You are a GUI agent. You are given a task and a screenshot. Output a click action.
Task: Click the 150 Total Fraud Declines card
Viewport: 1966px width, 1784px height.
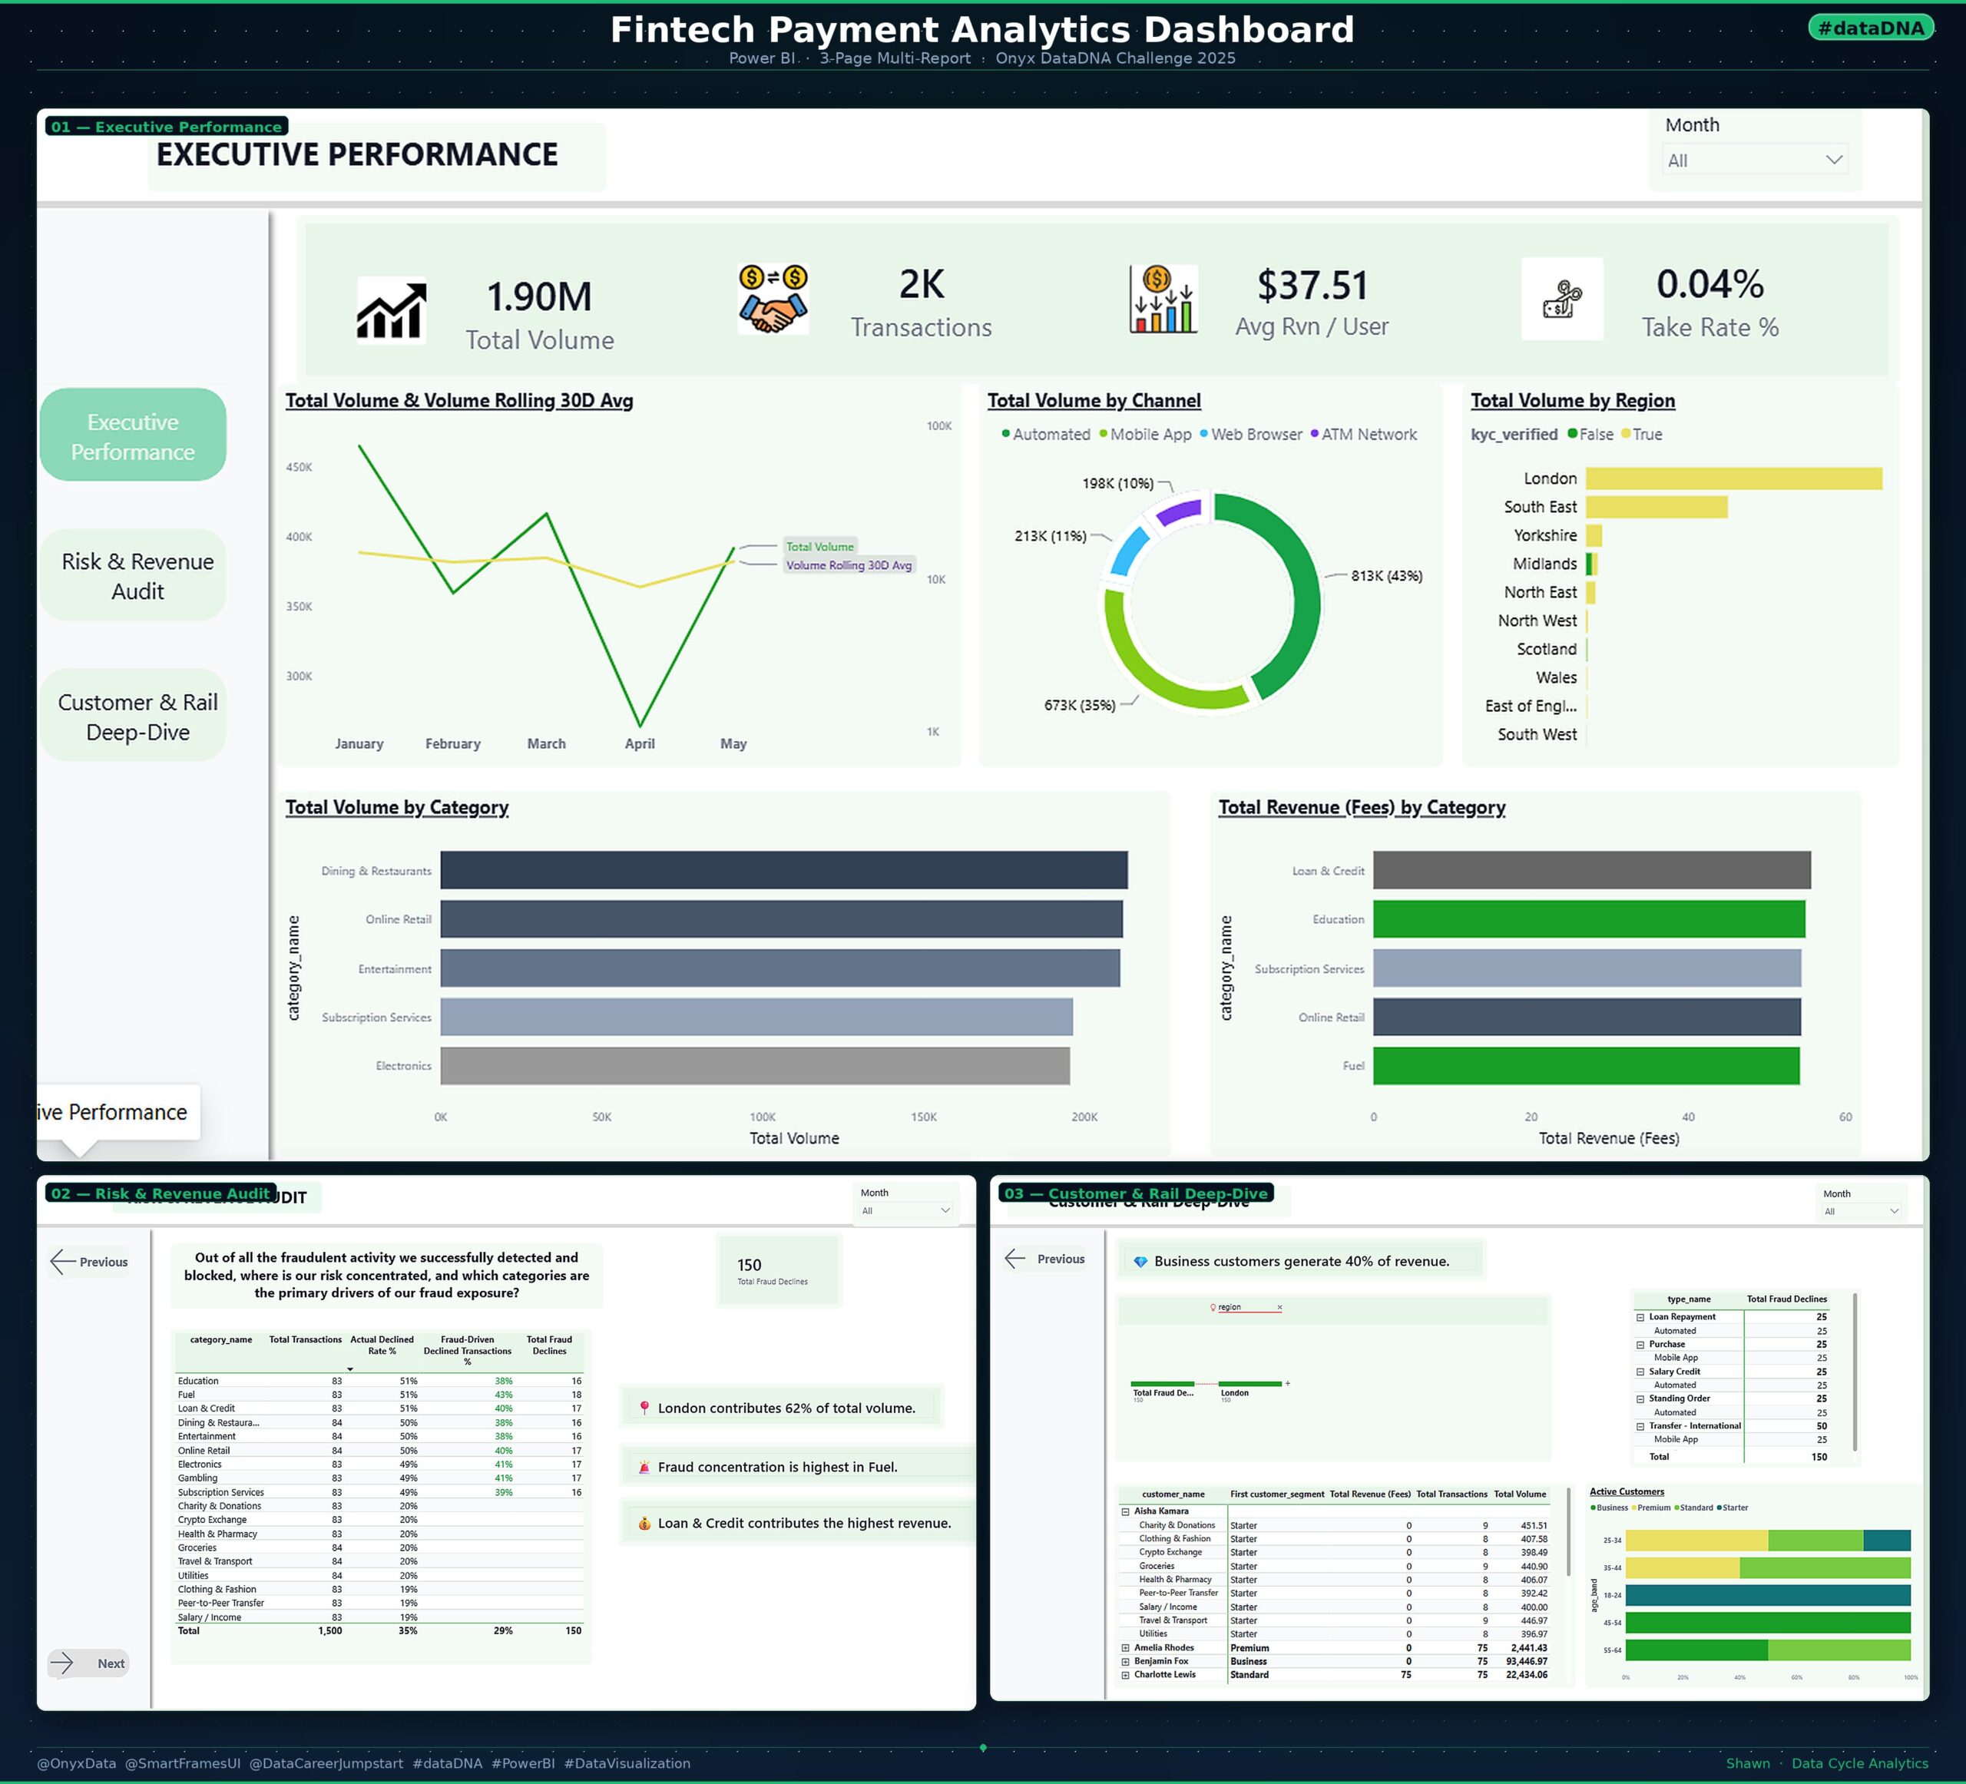[778, 1270]
